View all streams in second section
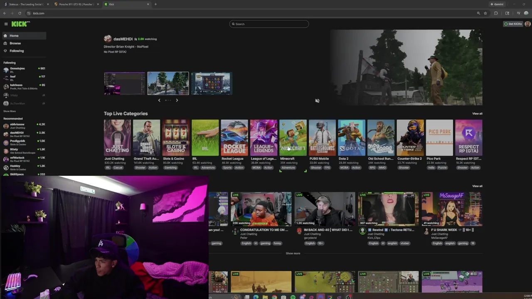The height and width of the screenshot is (299, 532). coord(477,186)
